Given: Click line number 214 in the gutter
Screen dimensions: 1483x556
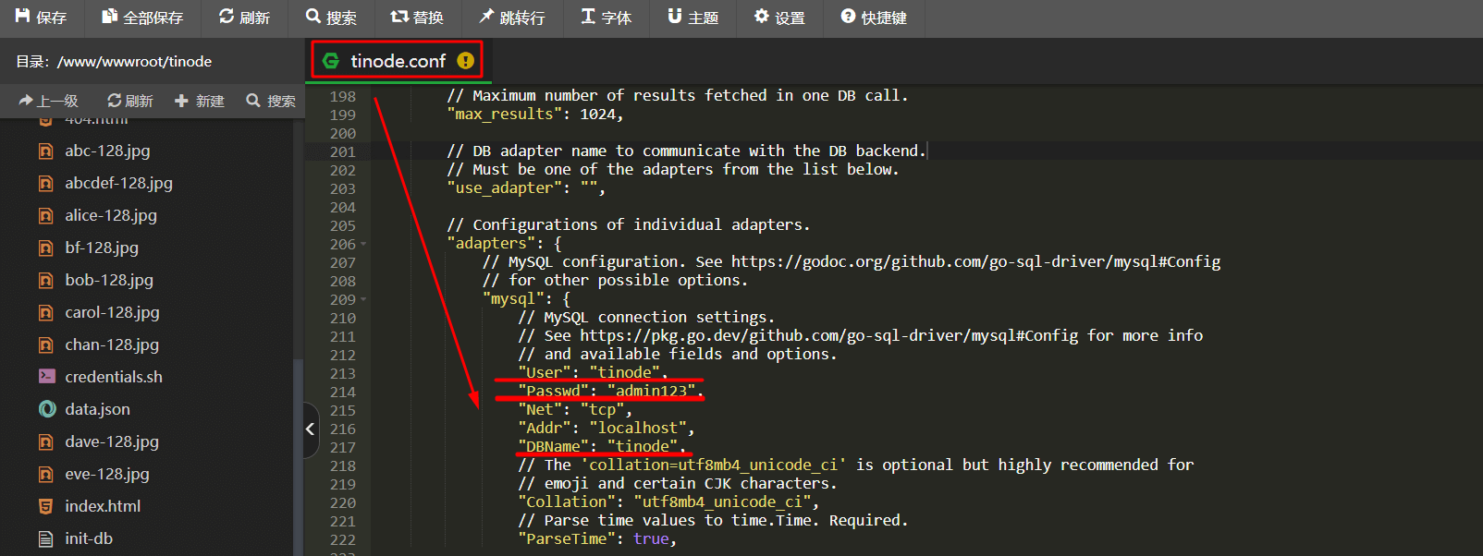Looking at the screenshot, I should point(342,392).
